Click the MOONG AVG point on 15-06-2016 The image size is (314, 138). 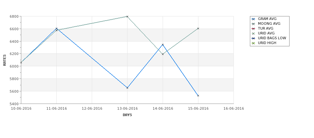coord(198,28)
